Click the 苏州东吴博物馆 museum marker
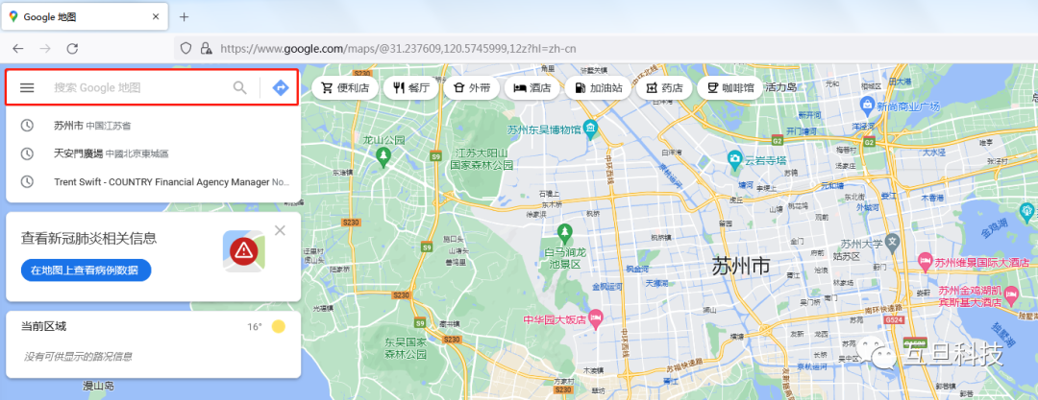1038x400 pixels. pos(591,127)
